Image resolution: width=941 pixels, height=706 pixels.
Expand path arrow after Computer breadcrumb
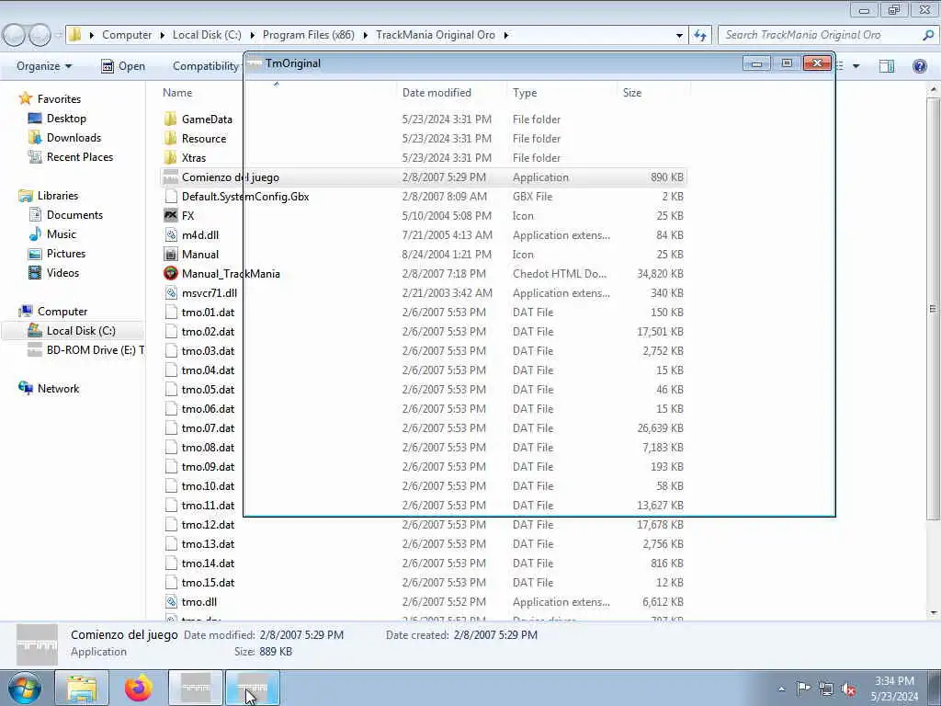tap(162, 35)
